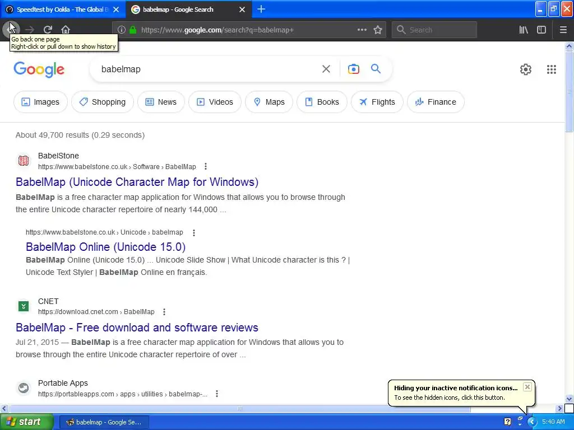Close the hidden icons notification balloon
This screenshot has height=430, width=574.
(x=527, y=387)
